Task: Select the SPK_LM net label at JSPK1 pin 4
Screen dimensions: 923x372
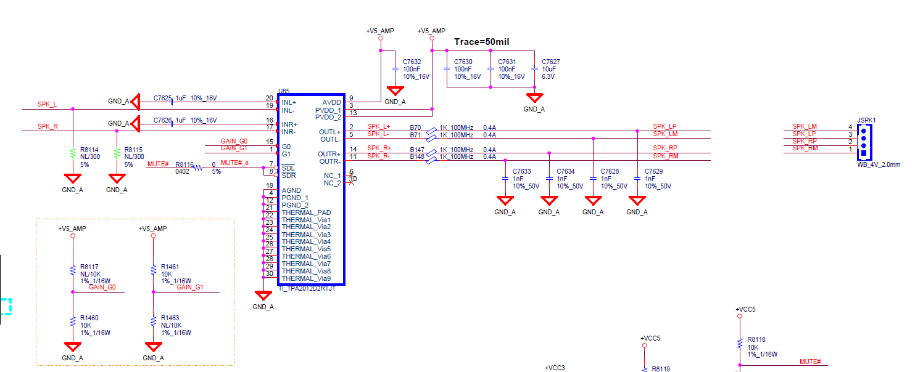Action: 805,126
